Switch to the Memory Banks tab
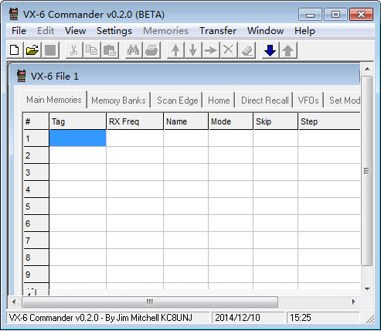381x331 pixels. [x=118, y=101]
